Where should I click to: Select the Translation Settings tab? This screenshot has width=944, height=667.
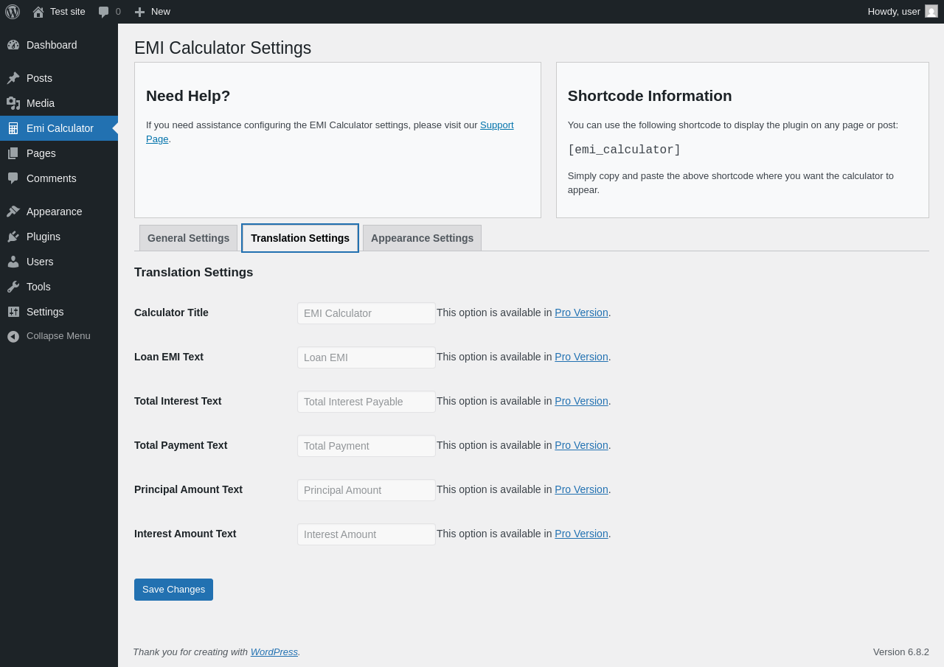pyautogui.click(x=300, y=238)
